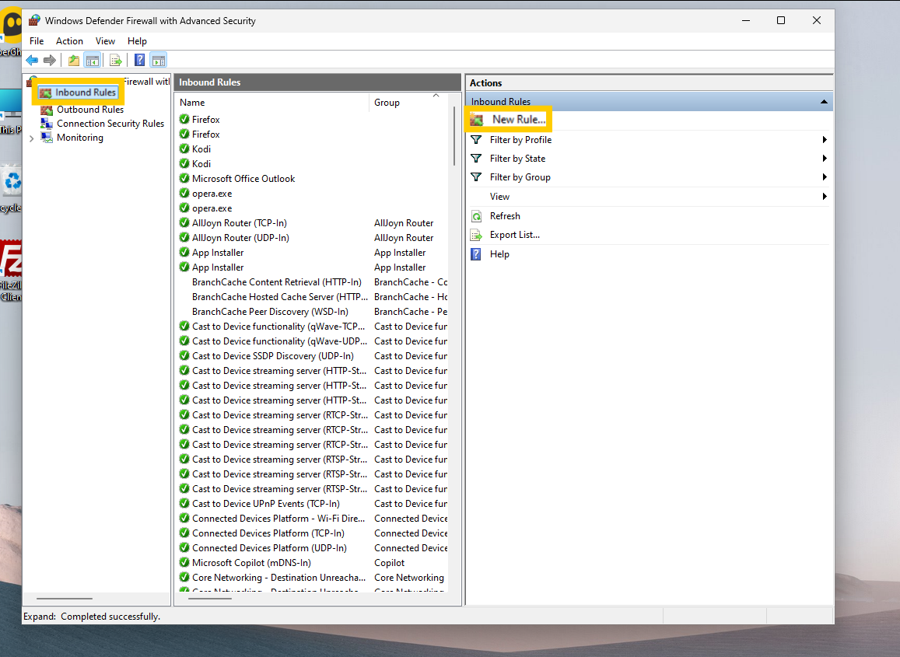Click the console tree horizontal scrollbar

click(x=65, y=599)
